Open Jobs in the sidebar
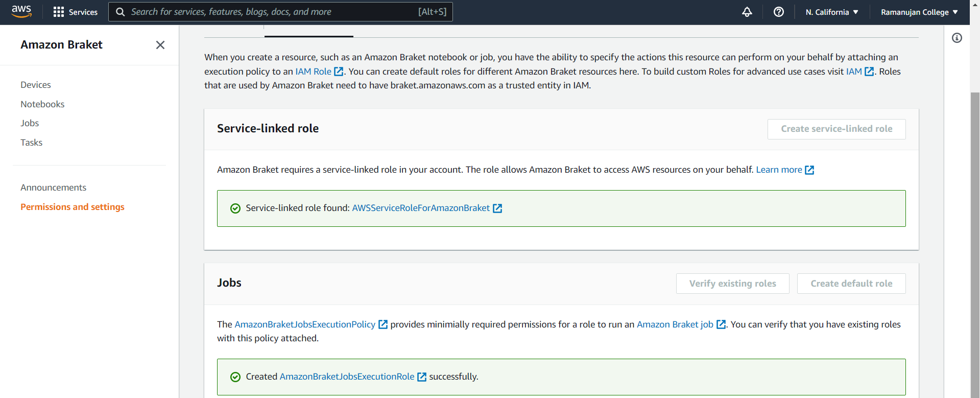This screenshot has height=398, width=980. (x=30, y=123)
